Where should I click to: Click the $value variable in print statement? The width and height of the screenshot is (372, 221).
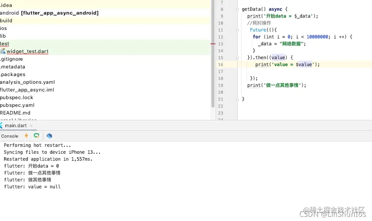tap(304, 65)
